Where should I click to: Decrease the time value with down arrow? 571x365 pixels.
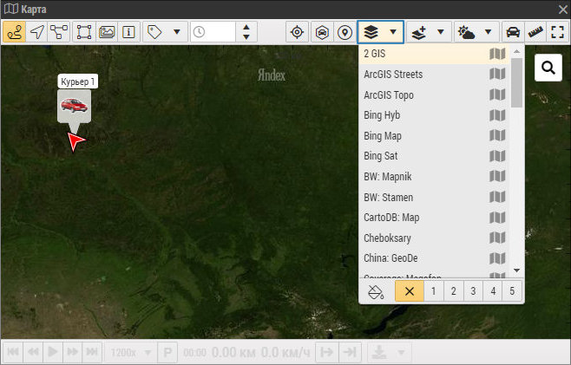point(246,36)
